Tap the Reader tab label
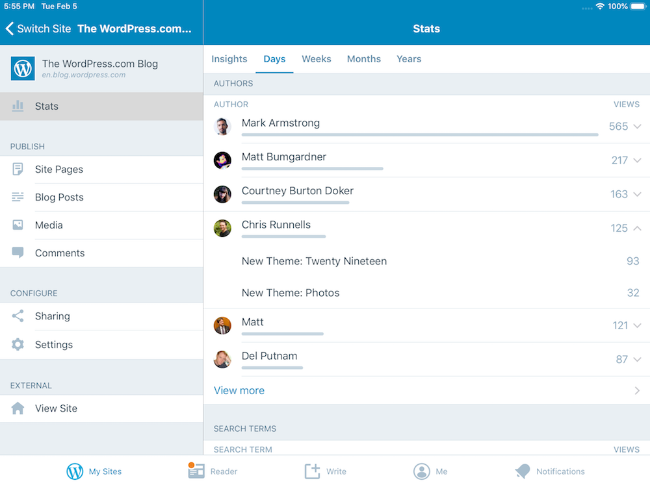This screenshot has width=650, height=487. click(224, 471)
